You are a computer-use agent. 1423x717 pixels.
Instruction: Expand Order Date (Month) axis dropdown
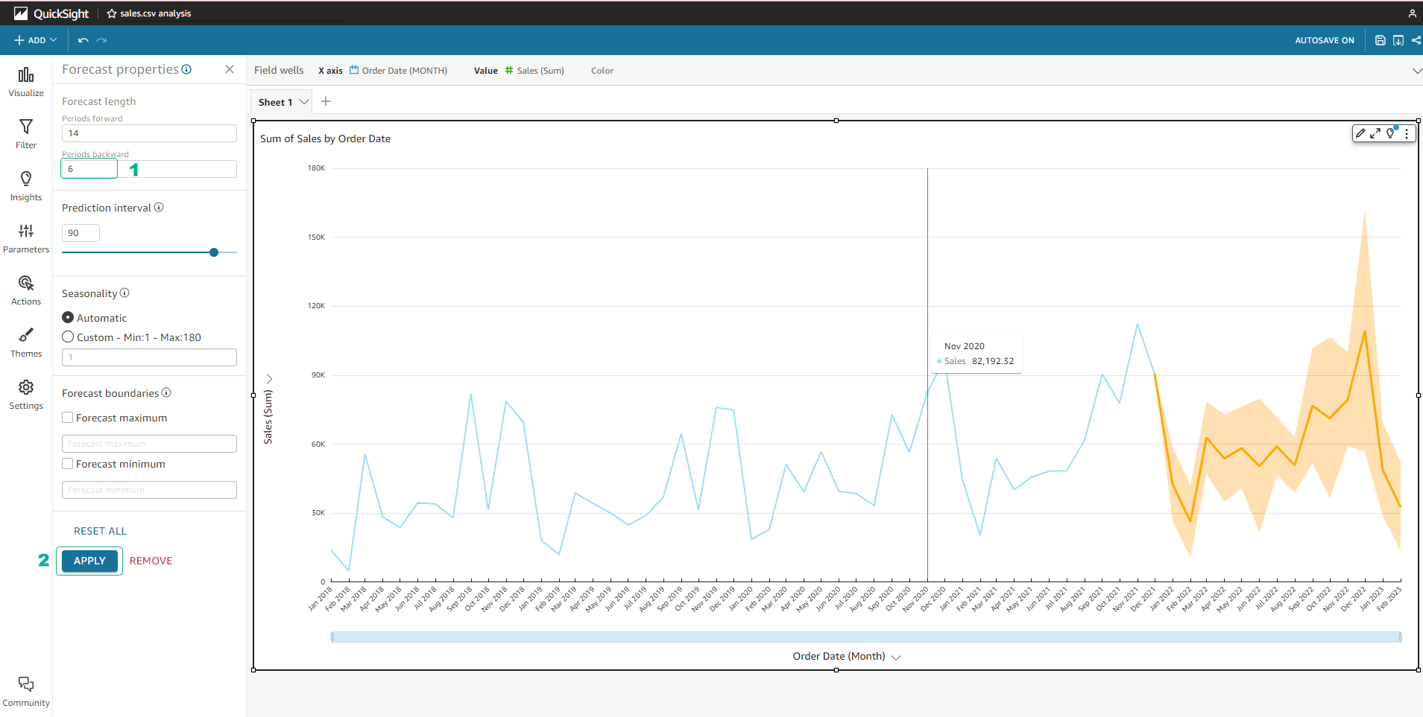(x=896, y=657)
